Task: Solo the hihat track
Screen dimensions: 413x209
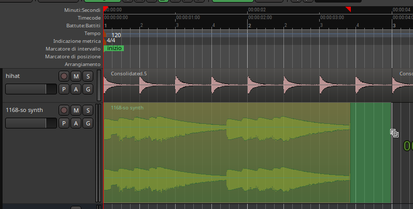Action: coord(88,76)
